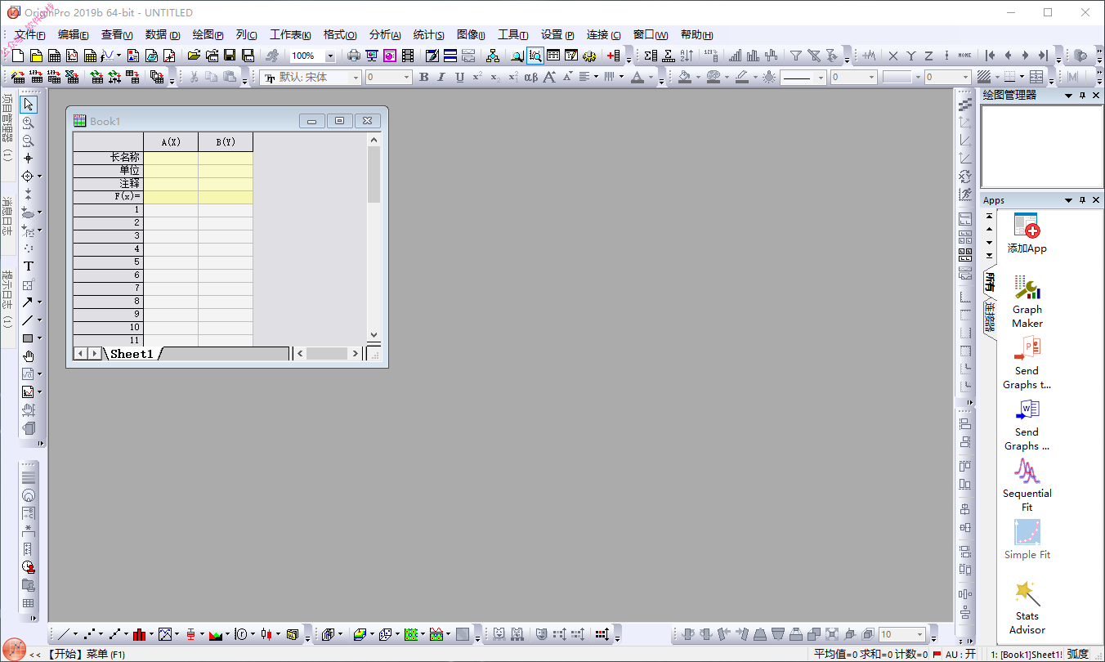Select the Pointer tool in left toolbox

pos(29,105)
